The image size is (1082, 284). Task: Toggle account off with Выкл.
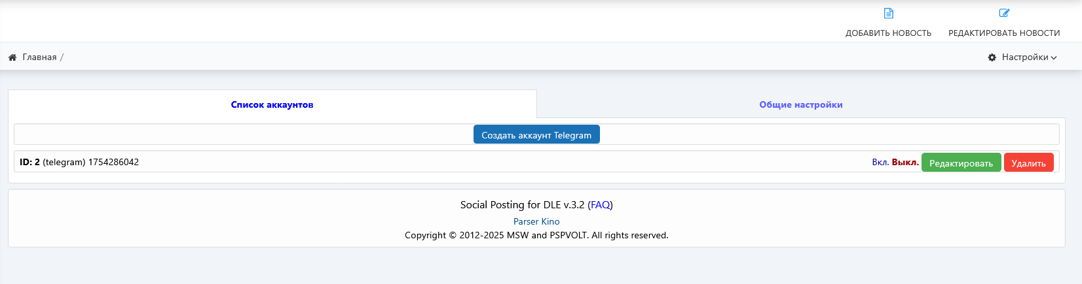[905, 162]
